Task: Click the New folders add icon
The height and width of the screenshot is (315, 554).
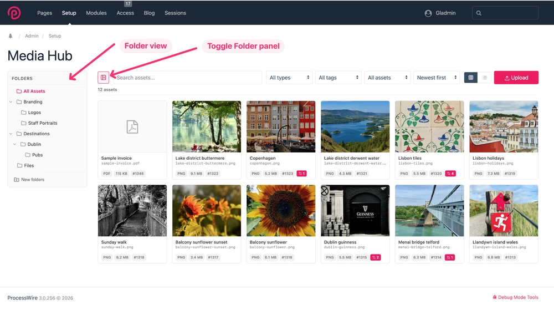Action: tap(17, 180)
